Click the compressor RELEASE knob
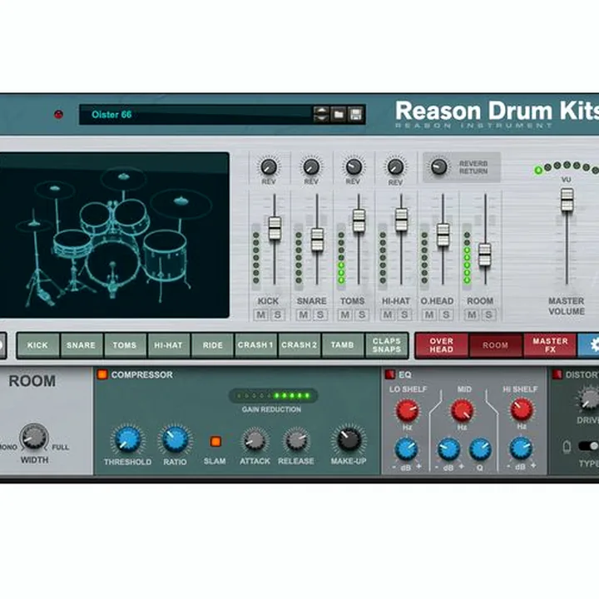Viewport: 599px width, 599px height. tap(296, 440)
